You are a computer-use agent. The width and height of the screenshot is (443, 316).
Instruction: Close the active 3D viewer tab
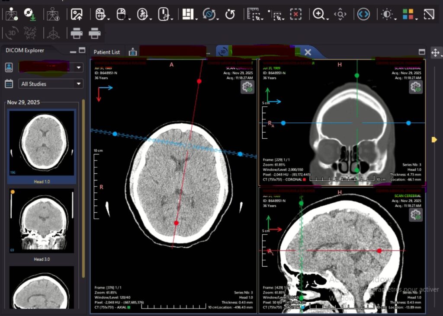point(308,52)
